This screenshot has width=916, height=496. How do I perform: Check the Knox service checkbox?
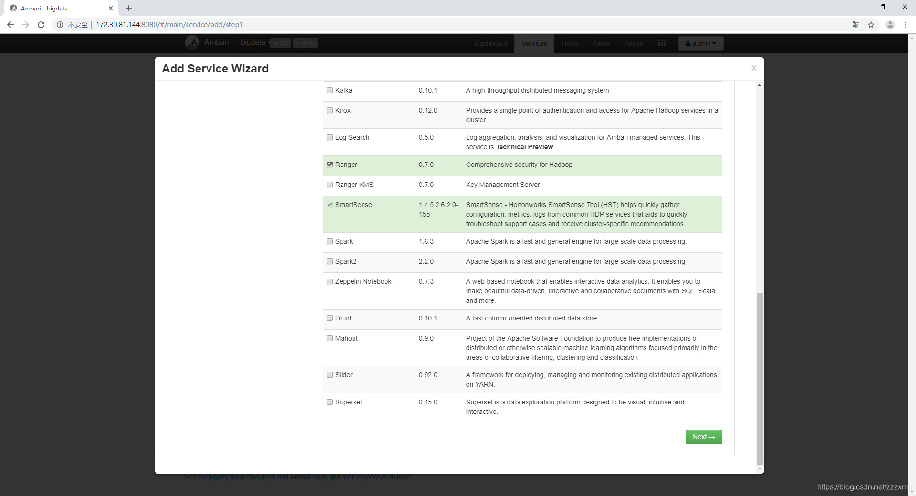point(330,110)
